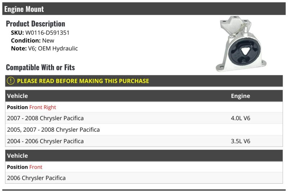This screenshot has width=288, height=193.
Task: Click the second table's Vehicle header
Action: pos(17,156)
